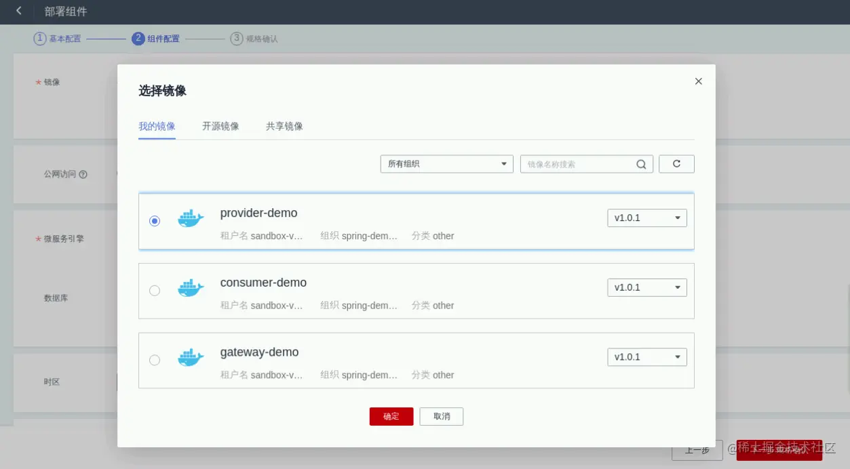Click the 组织 spring-dem… text under consumer-demo
850x469 pixels.
point(359,306)
